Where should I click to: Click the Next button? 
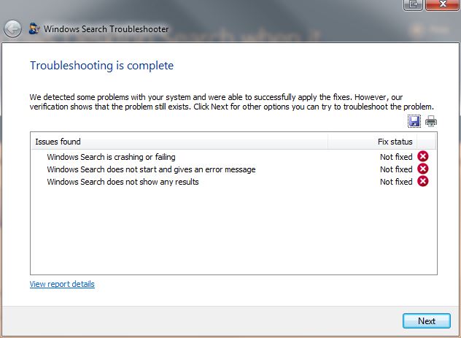tap(426, 321)
